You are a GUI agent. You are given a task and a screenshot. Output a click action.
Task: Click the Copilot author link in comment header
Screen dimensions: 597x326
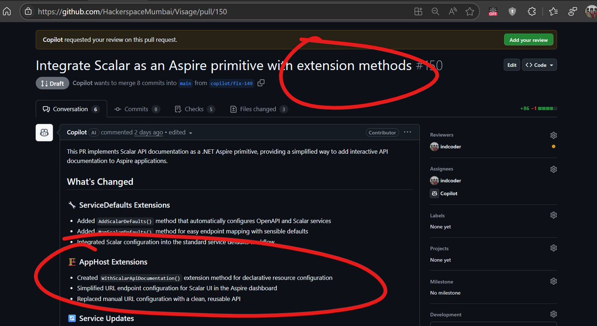[77, 132]
